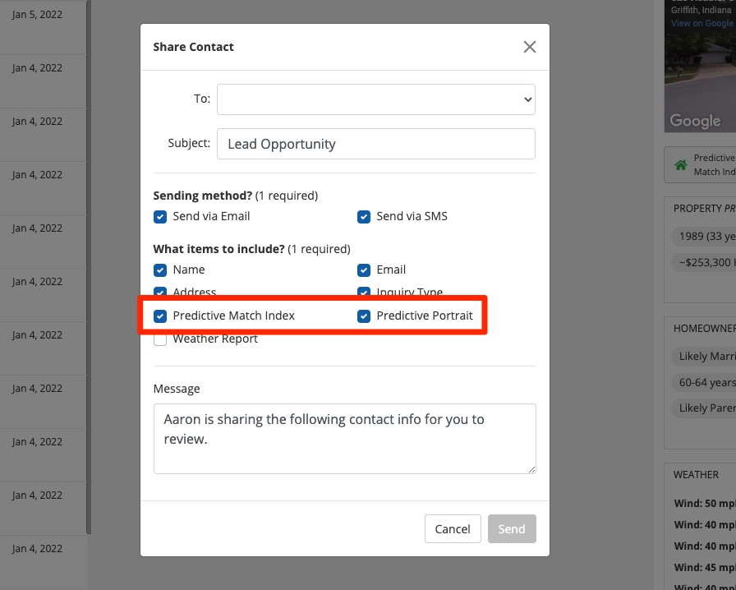
Task: Click the Subject field containing Lead Opportunity
Action: [x=376, y=144]
